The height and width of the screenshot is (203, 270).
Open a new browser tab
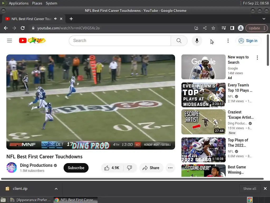coord(71,19)
